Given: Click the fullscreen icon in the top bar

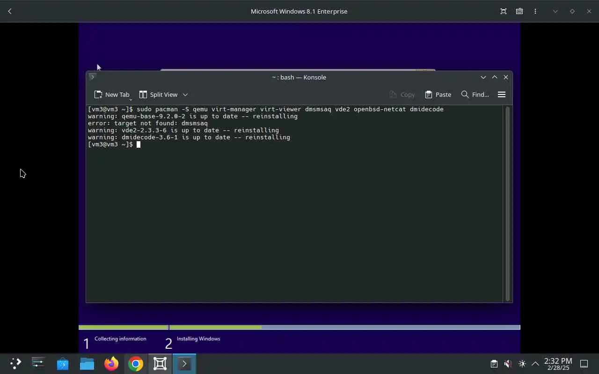Looking at the screenshot, I should tap(504, 11).
